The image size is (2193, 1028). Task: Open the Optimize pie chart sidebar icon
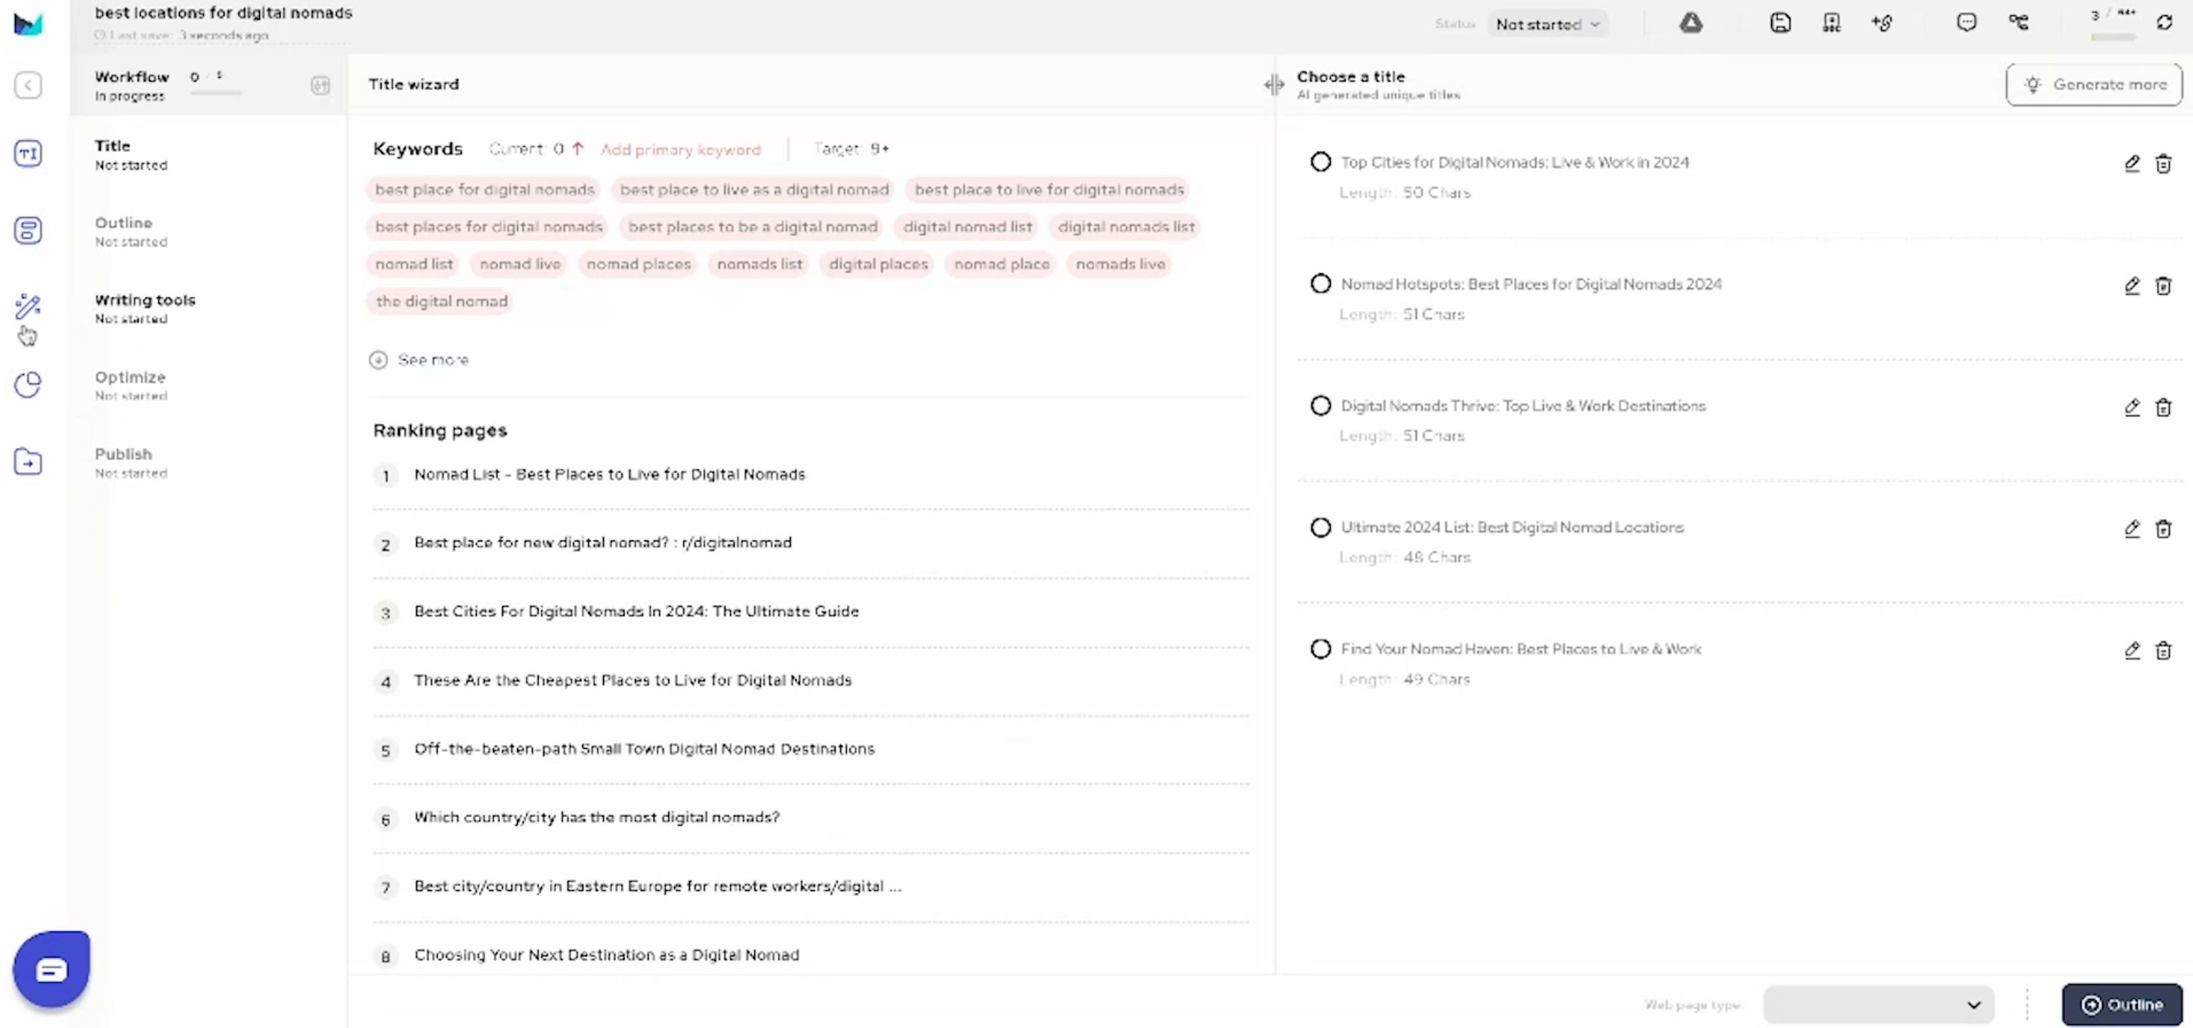point(28,384)
